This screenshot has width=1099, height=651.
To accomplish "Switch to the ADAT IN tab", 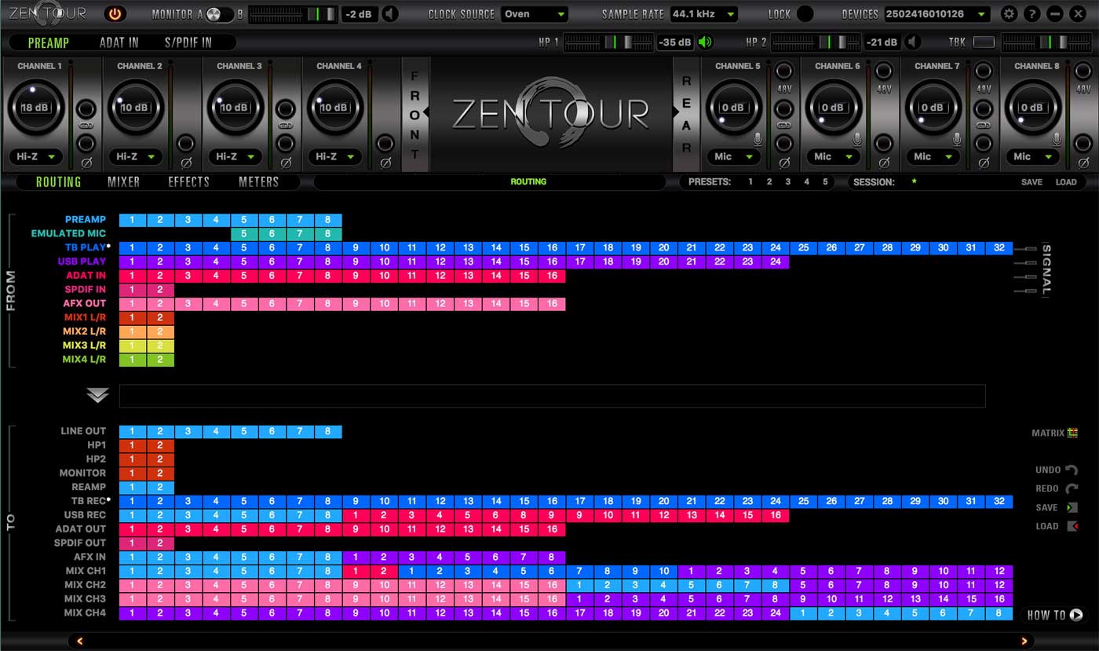I will (x=119, y=43).
